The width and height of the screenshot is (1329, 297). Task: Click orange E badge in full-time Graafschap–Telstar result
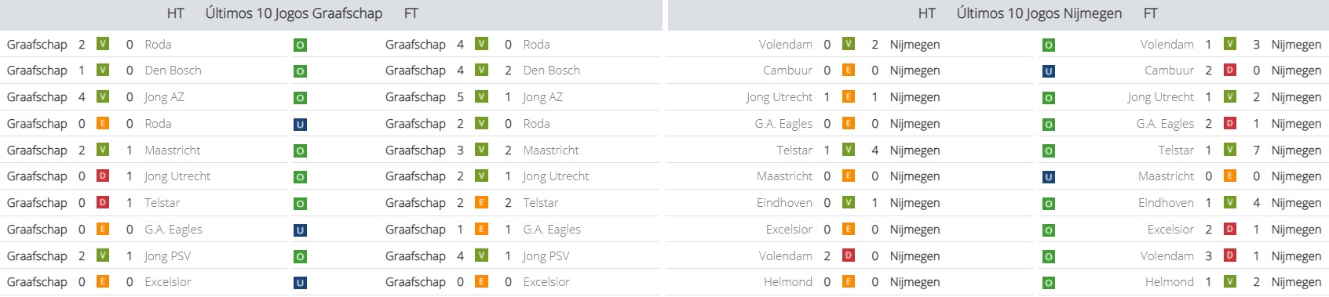coord(482,202)
